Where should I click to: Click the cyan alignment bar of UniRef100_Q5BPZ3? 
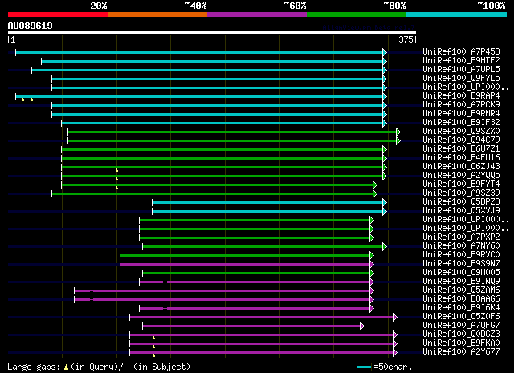coord(270,203)
